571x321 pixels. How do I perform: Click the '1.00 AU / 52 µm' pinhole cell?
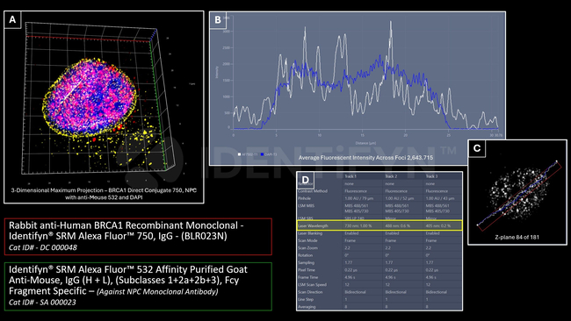click(400, 198)
